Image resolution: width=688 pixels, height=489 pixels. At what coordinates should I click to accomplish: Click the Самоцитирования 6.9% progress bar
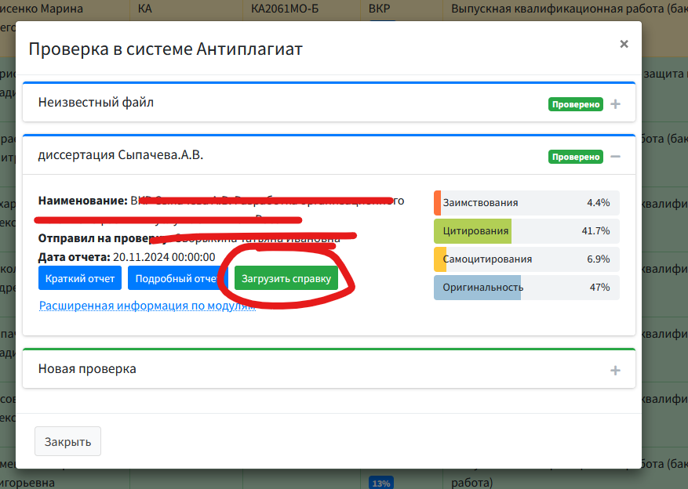526,259
